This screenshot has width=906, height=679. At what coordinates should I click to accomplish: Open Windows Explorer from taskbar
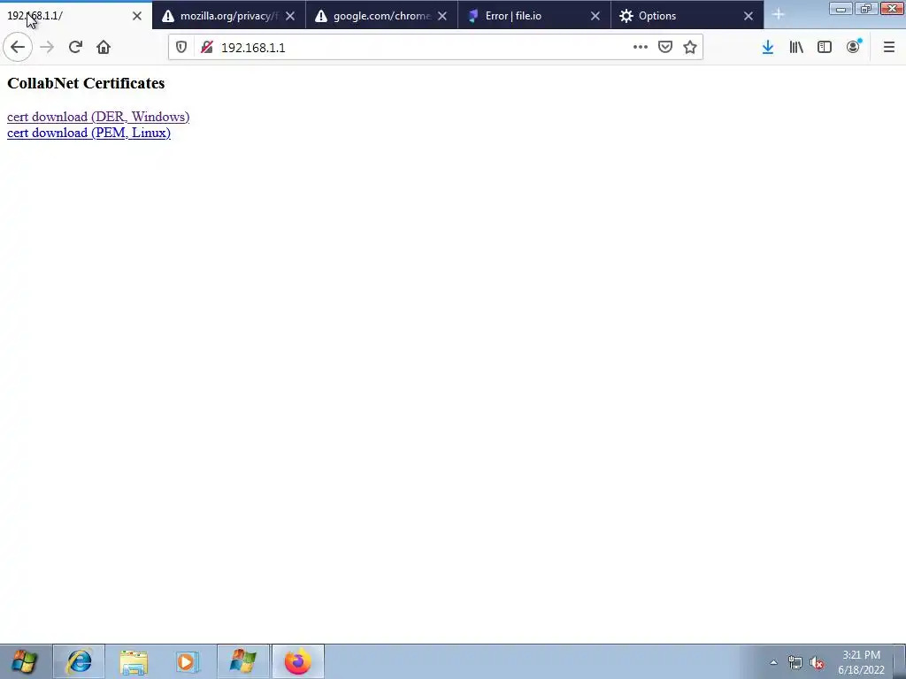(x=134, y=661)
